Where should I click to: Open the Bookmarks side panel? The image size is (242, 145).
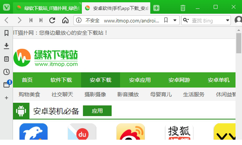6,33
